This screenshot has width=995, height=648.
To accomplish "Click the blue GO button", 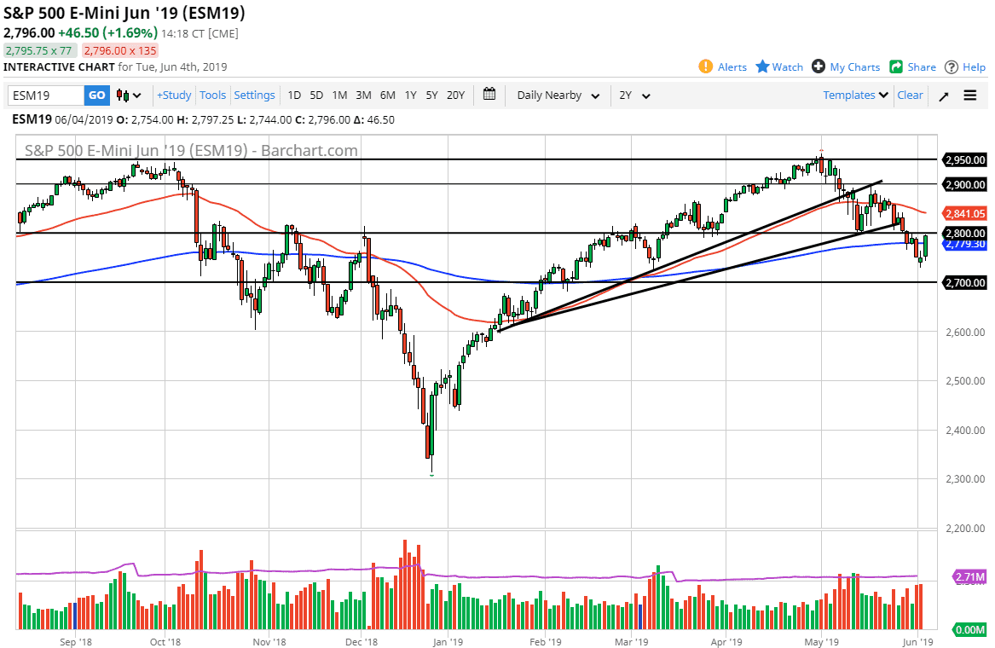I will pos(96,95).
